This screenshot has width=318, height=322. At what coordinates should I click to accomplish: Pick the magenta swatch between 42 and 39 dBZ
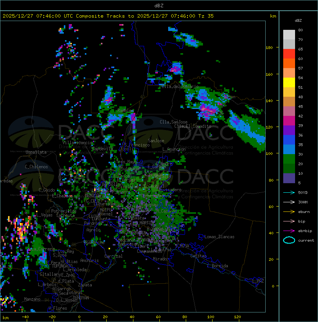coord(289,121)
